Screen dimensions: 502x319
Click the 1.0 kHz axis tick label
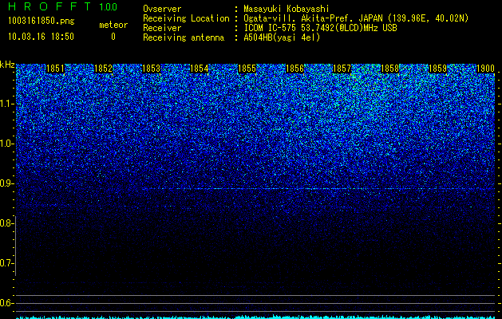point(6,144)
